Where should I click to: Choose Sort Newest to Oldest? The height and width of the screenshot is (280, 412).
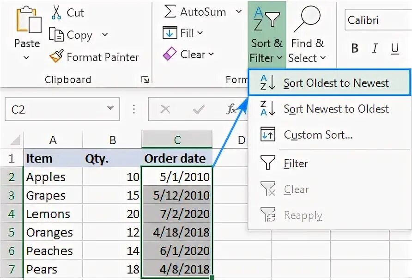329,109
